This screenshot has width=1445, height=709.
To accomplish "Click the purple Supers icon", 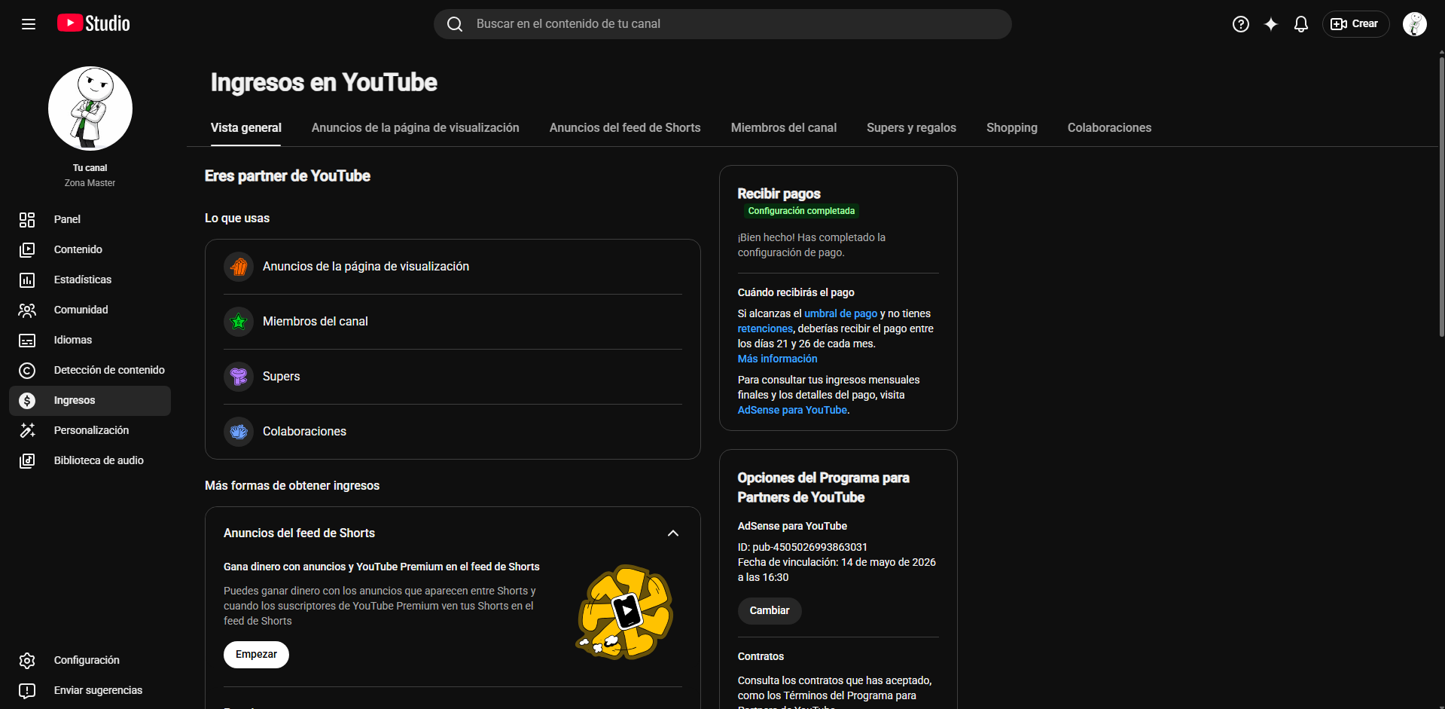I will [239, 377].
